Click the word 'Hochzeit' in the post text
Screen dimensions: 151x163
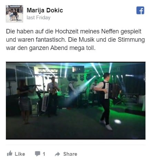tap(67, 31)
